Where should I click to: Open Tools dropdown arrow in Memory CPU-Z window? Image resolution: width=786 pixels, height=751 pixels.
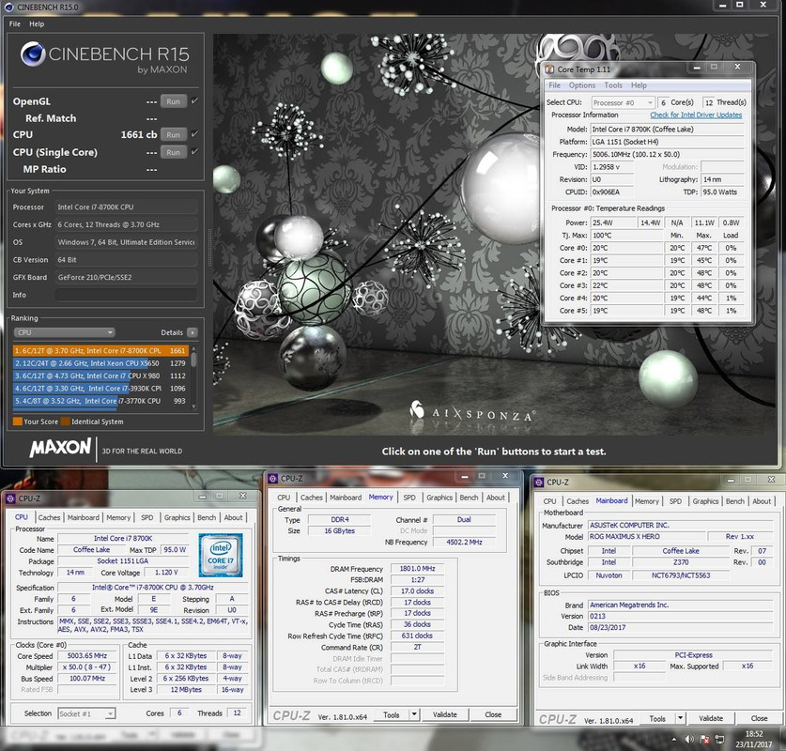pyautogui.click(x=414, y=714)
